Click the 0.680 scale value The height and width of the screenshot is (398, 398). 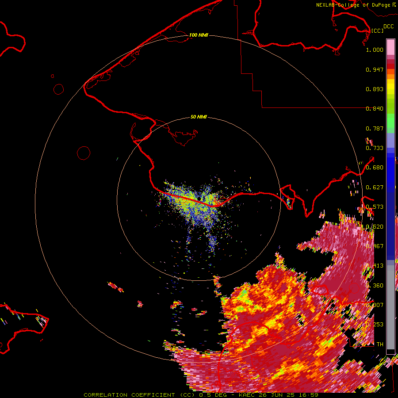(375, 168)
